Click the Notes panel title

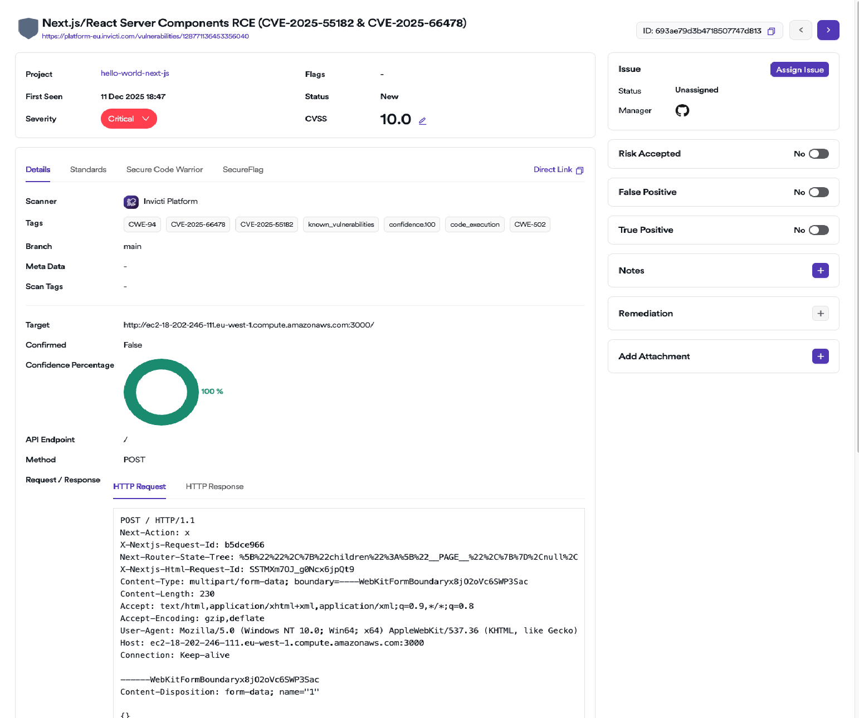631,271
